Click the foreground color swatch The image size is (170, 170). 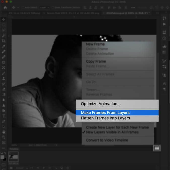(x=2, y=157)
